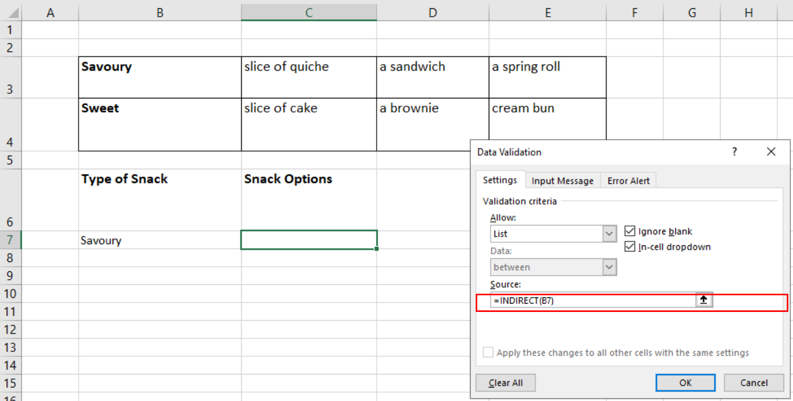Screen dimensions: 793x401
Task: Click the 'a sandwich' cell
Action: pyautogui.click(x=433, y=77)
